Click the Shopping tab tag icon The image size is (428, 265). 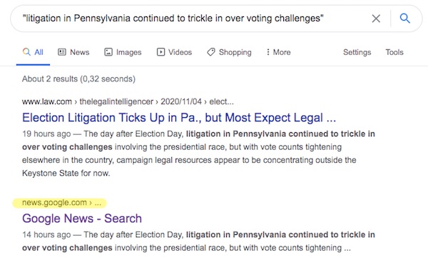210,52
